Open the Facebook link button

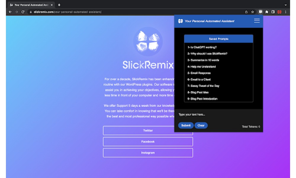148,142
